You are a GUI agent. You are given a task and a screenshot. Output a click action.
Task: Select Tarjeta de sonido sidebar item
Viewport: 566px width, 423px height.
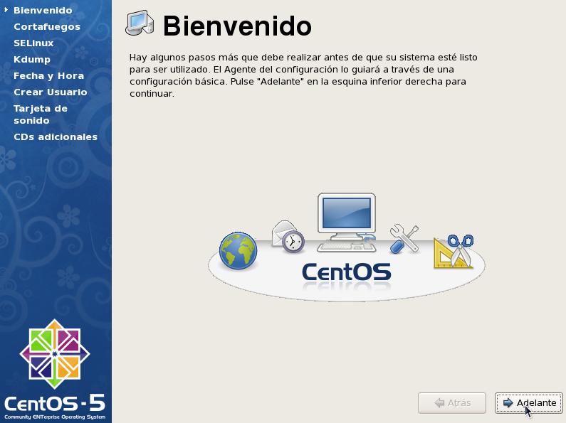41,114
